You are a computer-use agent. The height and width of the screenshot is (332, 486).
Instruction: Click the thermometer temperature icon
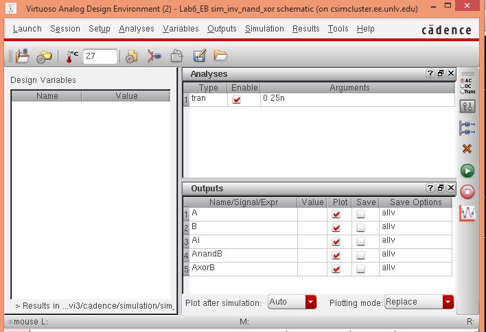[72, 56]
